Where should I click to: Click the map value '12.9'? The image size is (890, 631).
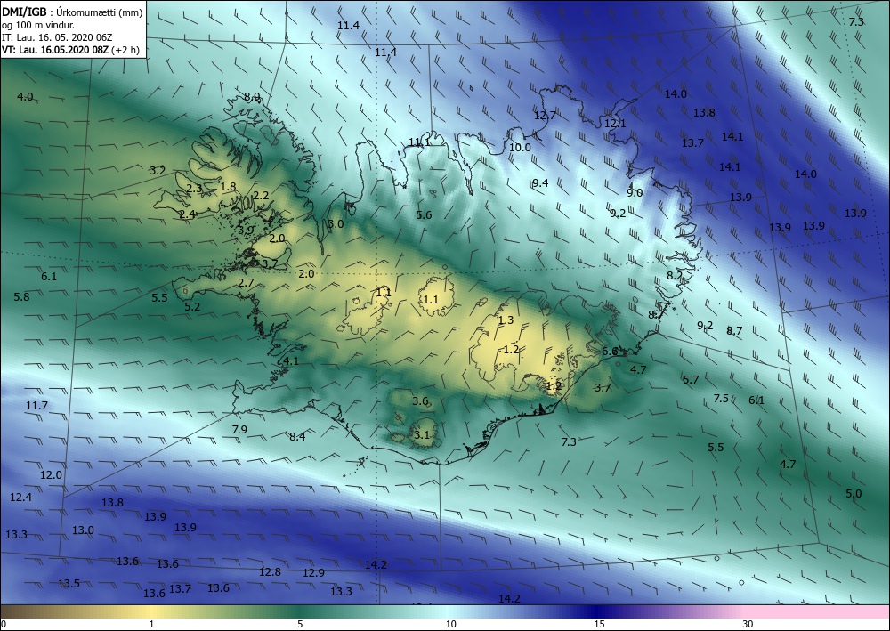(313, 572)
